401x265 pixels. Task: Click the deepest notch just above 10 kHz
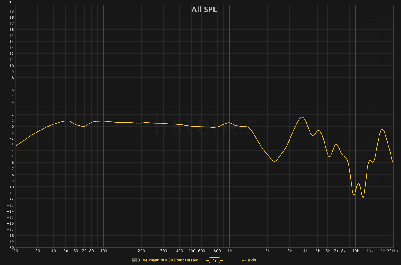[x=363, y=197]
